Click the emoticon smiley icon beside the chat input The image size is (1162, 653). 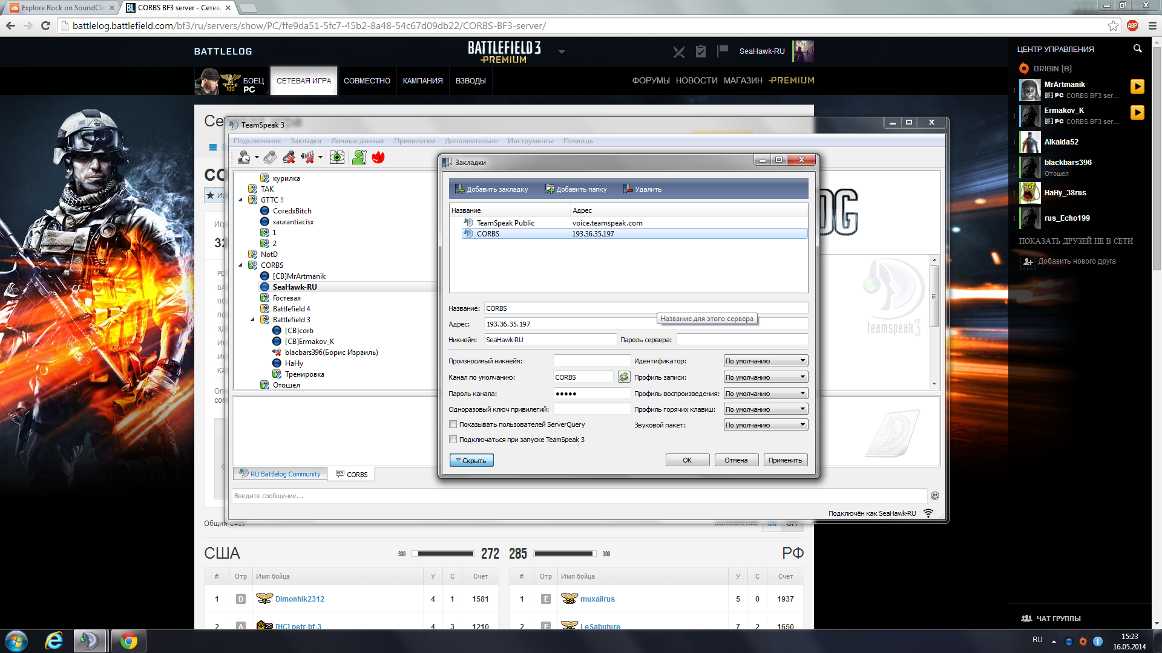pos(934,496)
